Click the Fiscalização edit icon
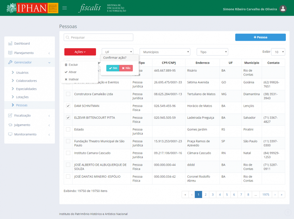Viewport: 294px width, 219px height. point(10,116)
